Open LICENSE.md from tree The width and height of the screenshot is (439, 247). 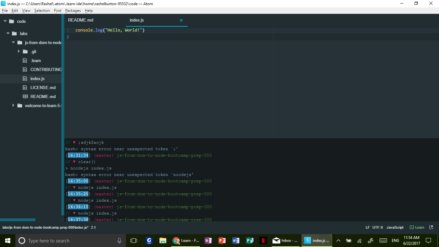pos(43,87)
